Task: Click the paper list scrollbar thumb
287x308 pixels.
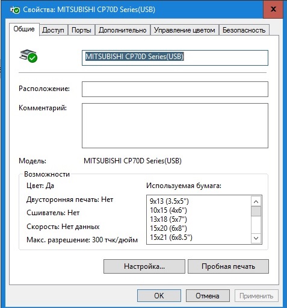Action: (256, 211)
